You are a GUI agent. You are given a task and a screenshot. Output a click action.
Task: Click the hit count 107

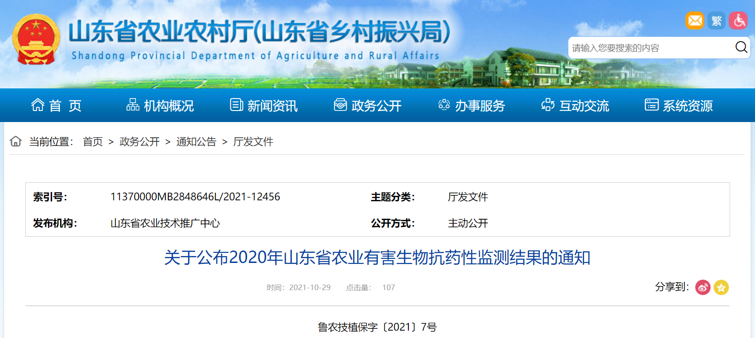[389, 287]
